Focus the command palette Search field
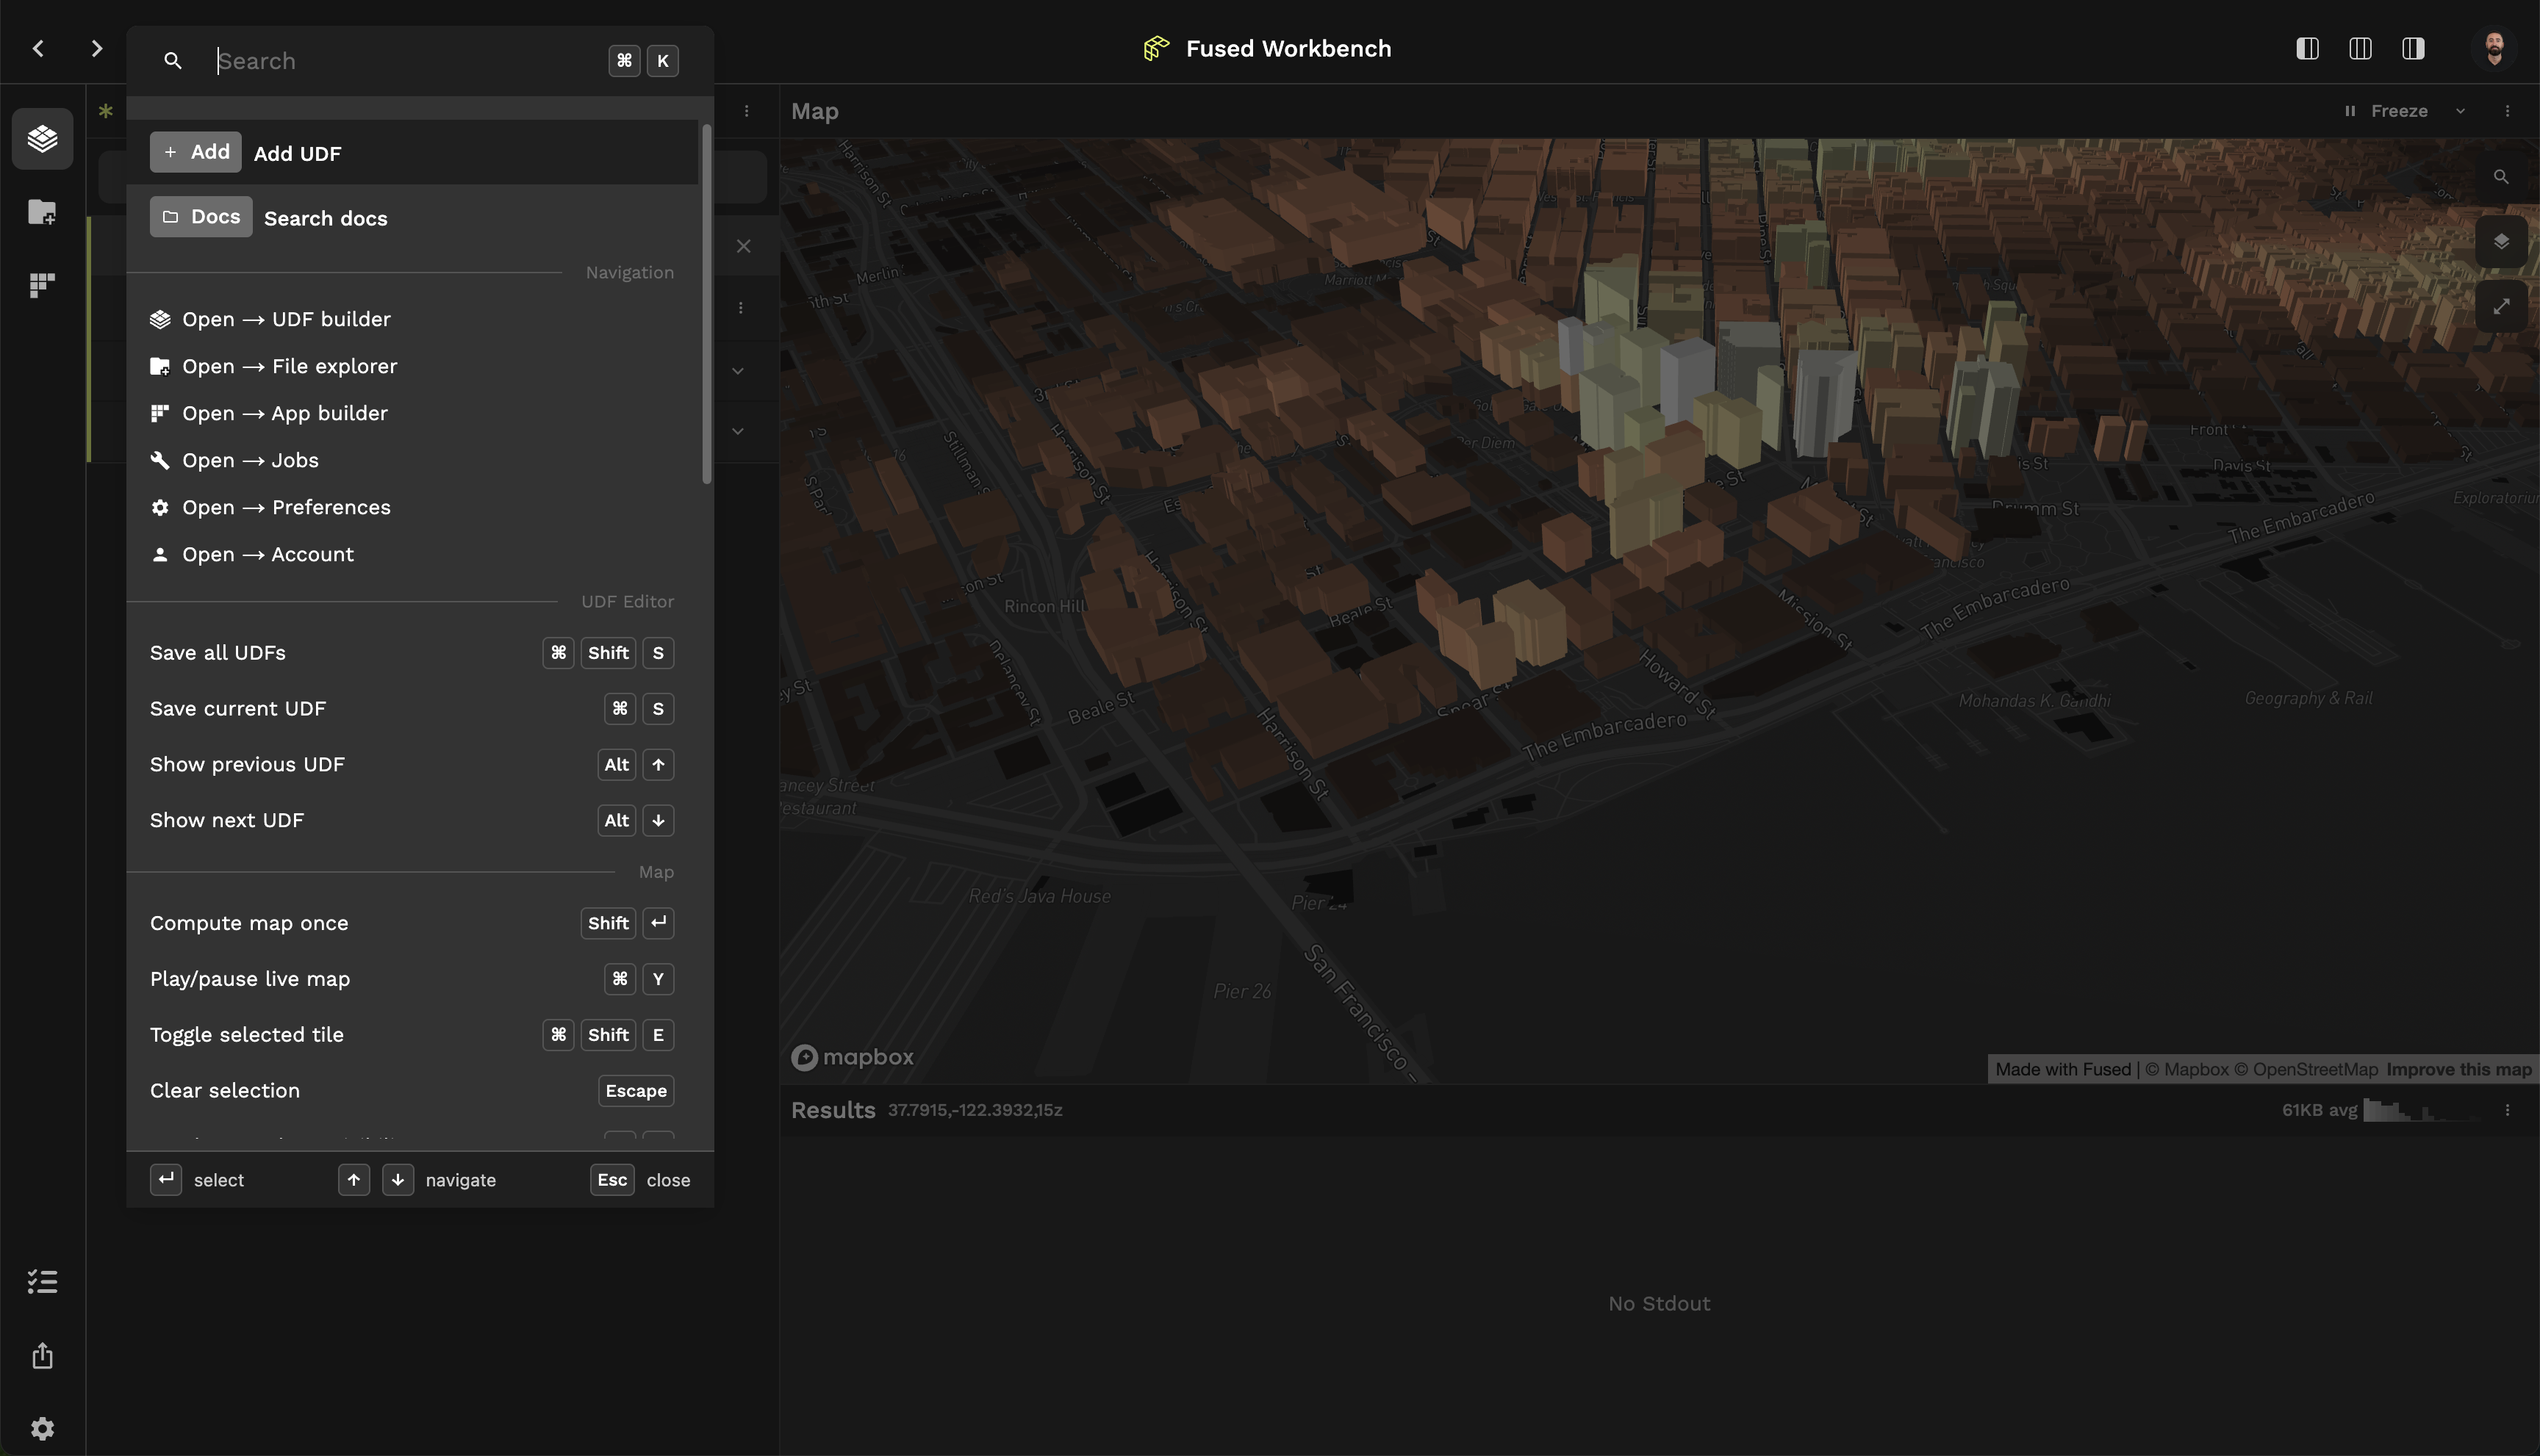 pyautogui.click(x=405, y=61)
